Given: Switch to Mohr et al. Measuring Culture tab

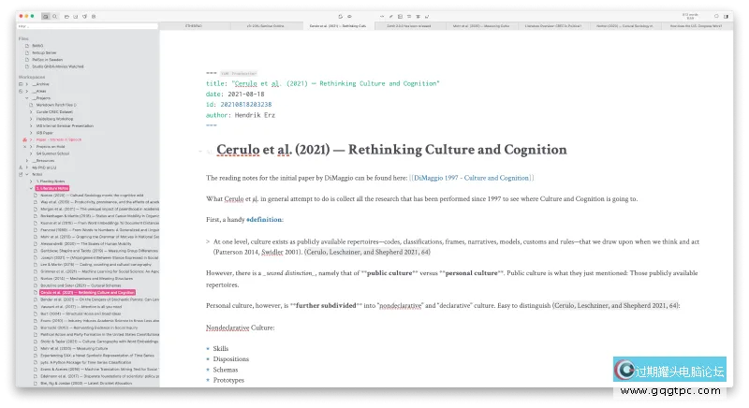Looking at the screenshot, I should tap(481, 26).
